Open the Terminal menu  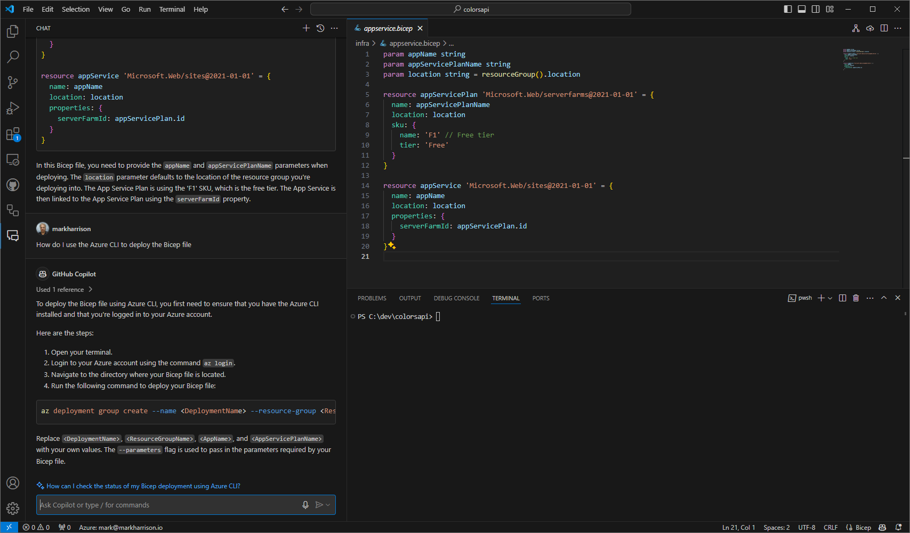tap(172, 9)
